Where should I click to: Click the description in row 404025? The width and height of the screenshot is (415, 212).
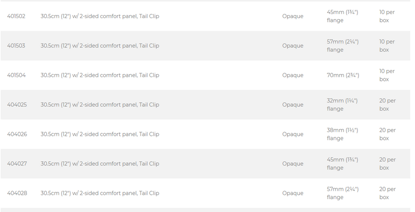(x=100, y=105)
